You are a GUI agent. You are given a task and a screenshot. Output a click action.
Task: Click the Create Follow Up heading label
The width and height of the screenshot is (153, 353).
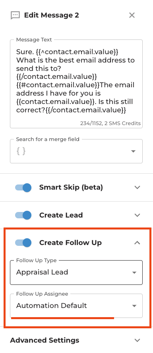tap(71, 243)
